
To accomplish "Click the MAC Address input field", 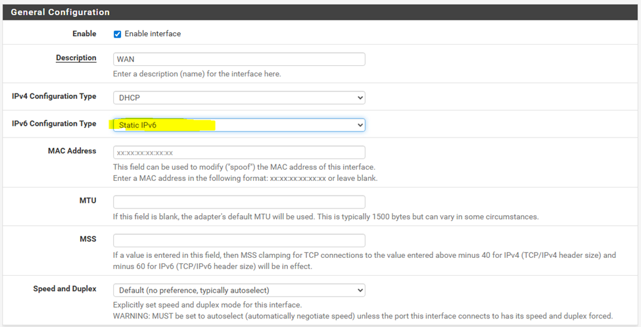I will (239, 153).
